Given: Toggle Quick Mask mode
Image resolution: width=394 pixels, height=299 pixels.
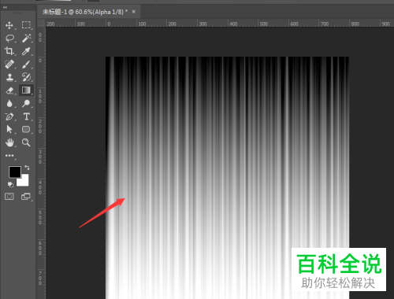Looking at the screenshot, I should 9,197.
